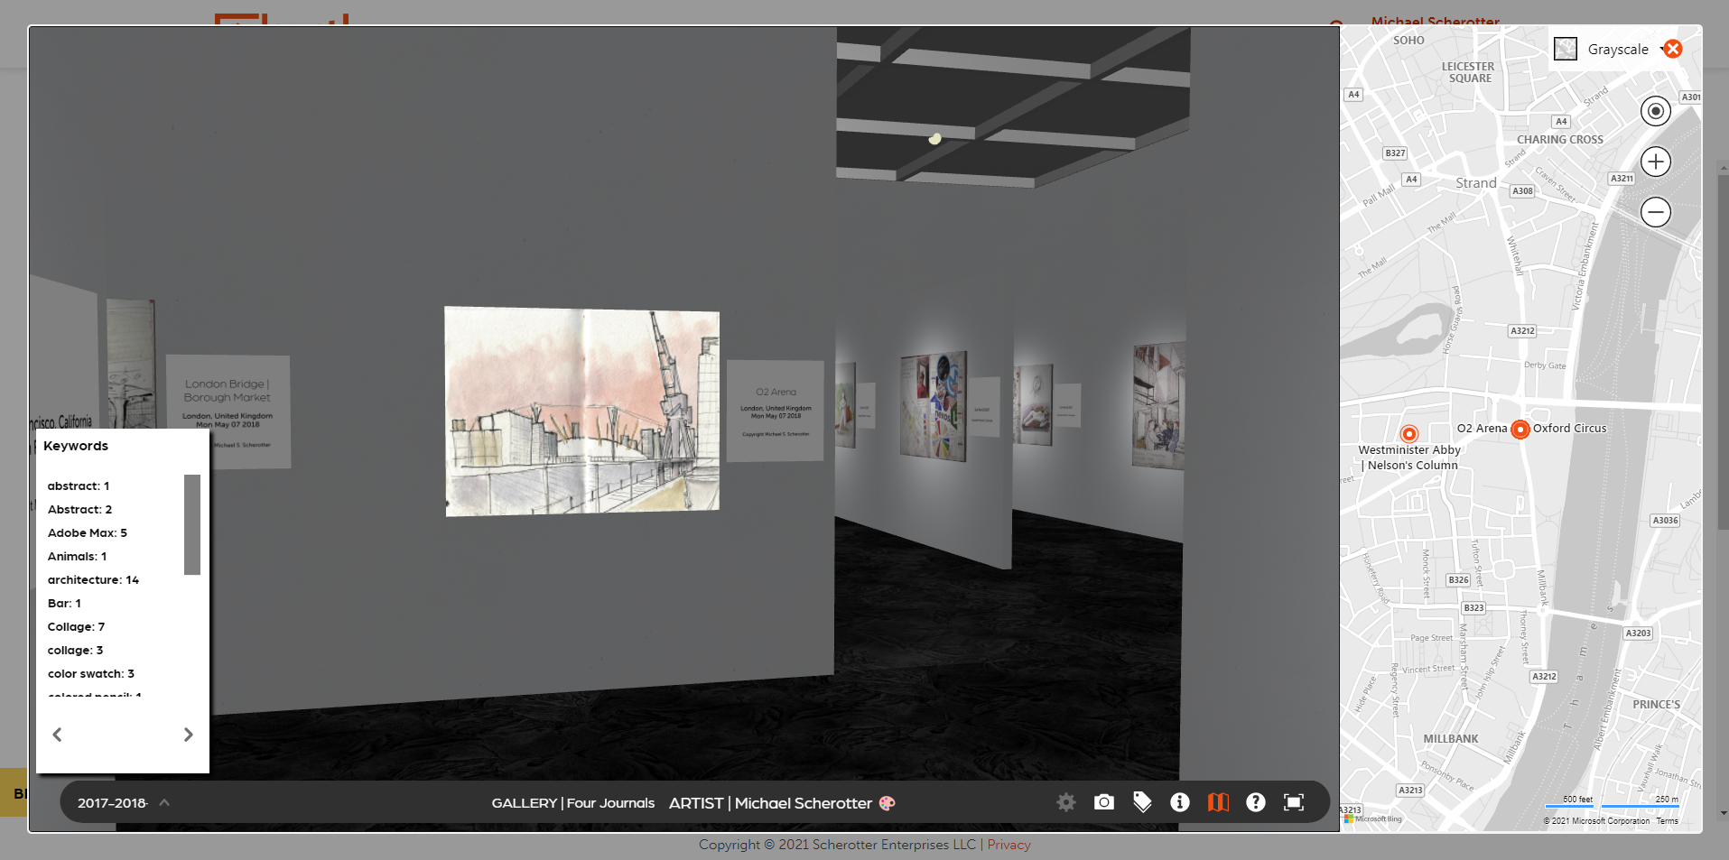Screen dimensions: 1729x860
Task: Click GALLERY | Four Journals label
Action: point(573,803)
